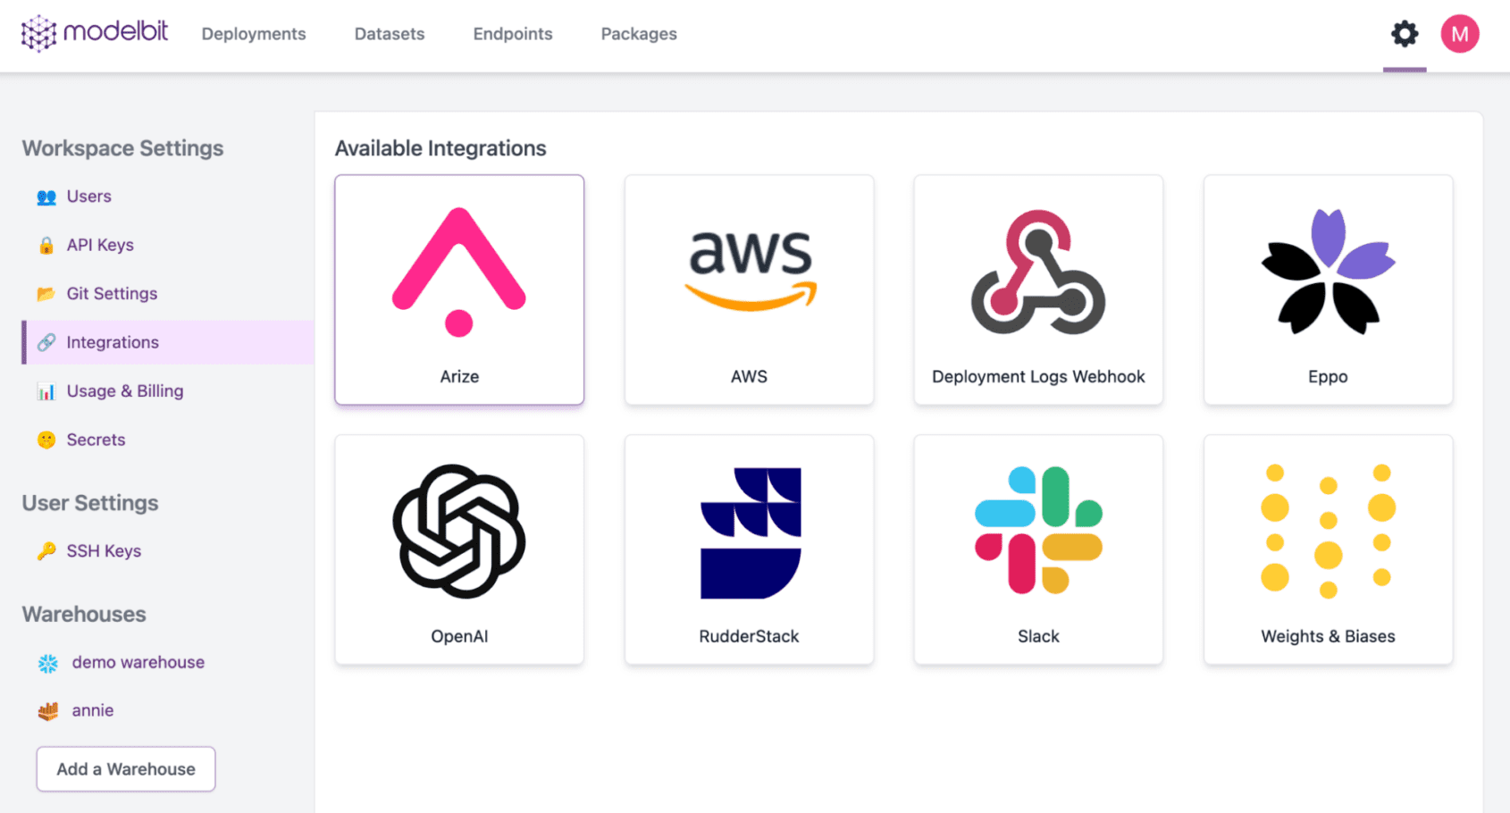Open API Keys in sidebar

[x=100, y=245]
